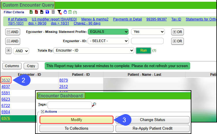Click the Modify action button
The width and height of the screenshot is (217, 134).
click(x=76, y=120)
